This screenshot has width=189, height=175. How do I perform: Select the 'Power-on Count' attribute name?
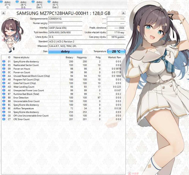coord(22,72)
